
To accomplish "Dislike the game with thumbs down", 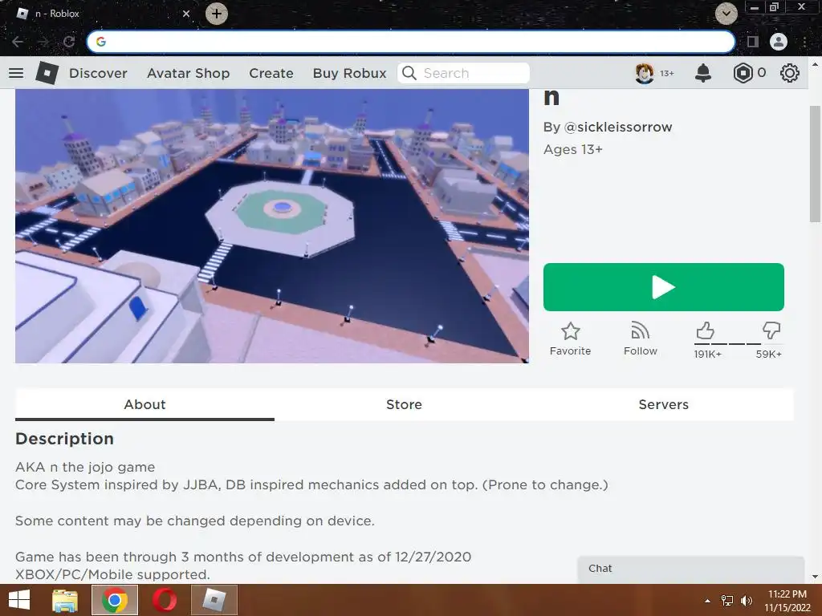I will click(x=771, y=330).
